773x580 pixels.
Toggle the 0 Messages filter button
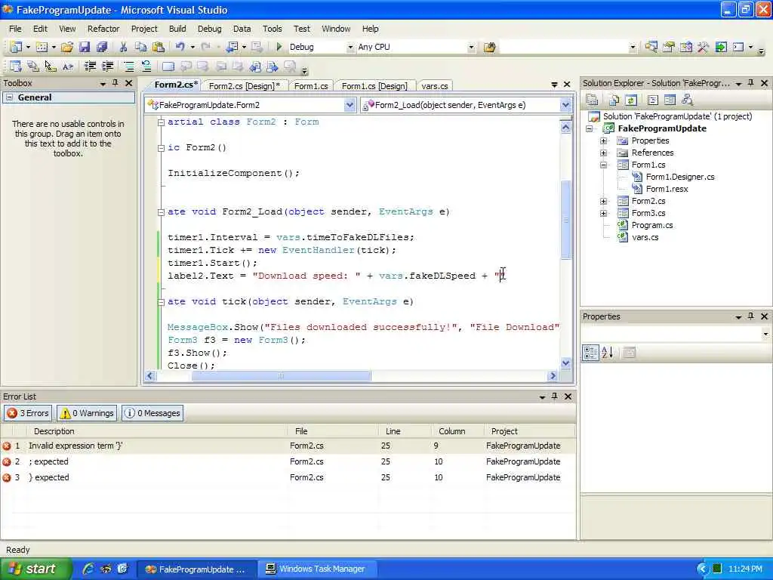pyautogui.click(x=152, y=413)
